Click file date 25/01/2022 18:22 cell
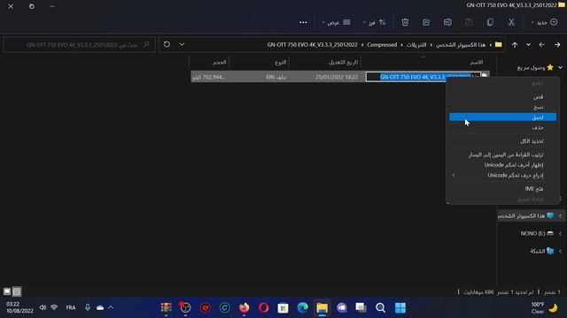 tap(337, 77)
